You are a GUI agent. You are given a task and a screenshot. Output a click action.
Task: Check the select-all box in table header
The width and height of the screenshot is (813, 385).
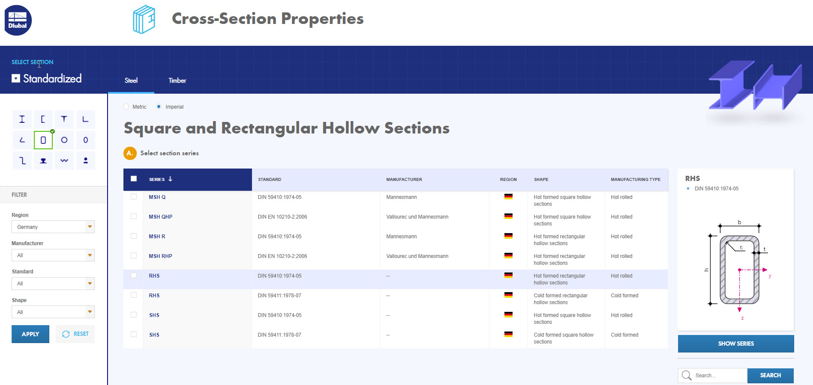coord(134,179)
